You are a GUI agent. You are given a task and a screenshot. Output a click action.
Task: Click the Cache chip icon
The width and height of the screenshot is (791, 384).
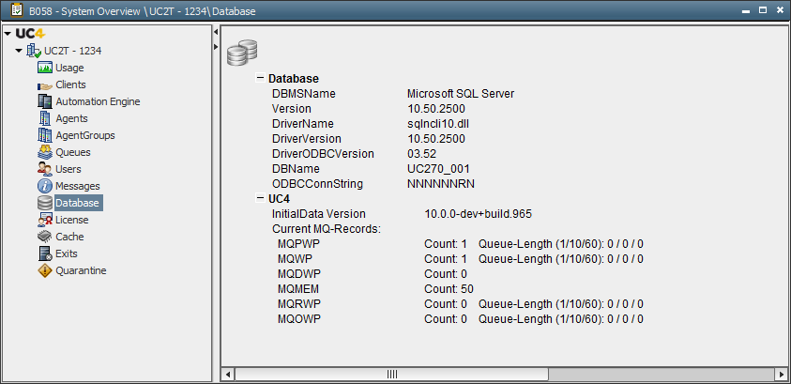45,237
